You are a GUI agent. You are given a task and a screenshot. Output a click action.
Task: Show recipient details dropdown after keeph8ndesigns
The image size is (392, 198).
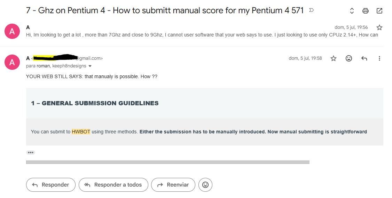point(90,66)
